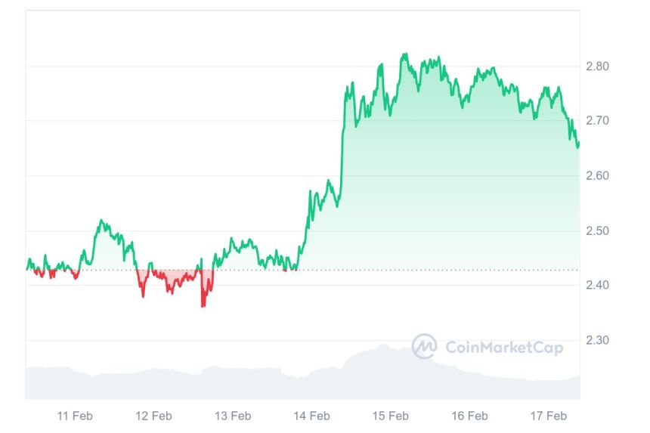Select the 13 Feb date label
The height and width of the screenshot is (433, 650).
233,416
